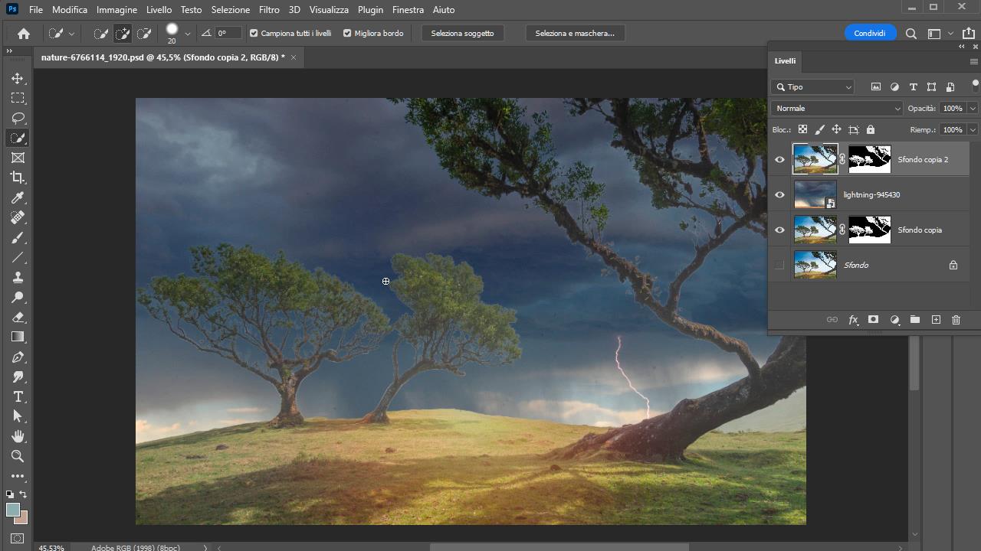
Task: Toggle lock transparent pixels checkerboard
Action: coord(802,130)
